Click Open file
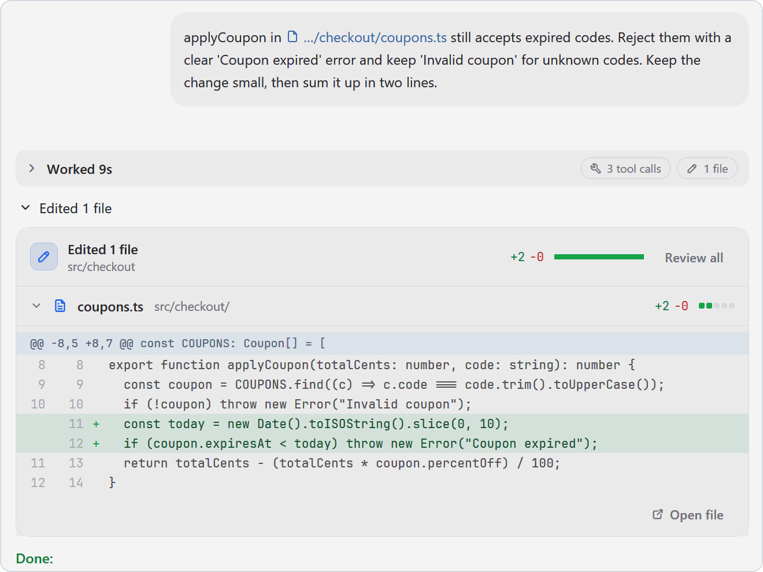This screenshot has width=763, height=572. pyautogui.click(x=688, y=515)
